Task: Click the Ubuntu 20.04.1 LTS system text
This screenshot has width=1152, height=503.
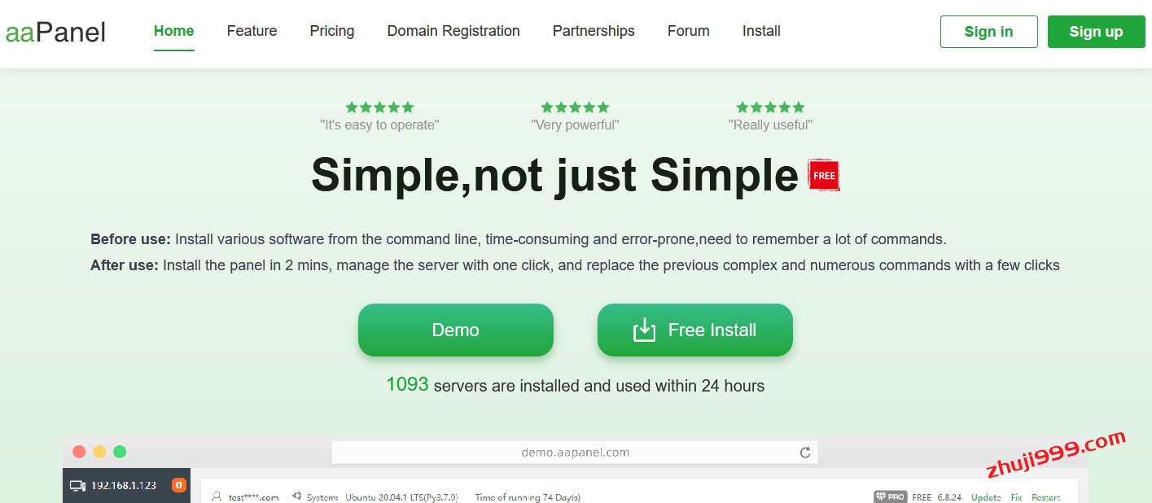Action: coord(401,497)
